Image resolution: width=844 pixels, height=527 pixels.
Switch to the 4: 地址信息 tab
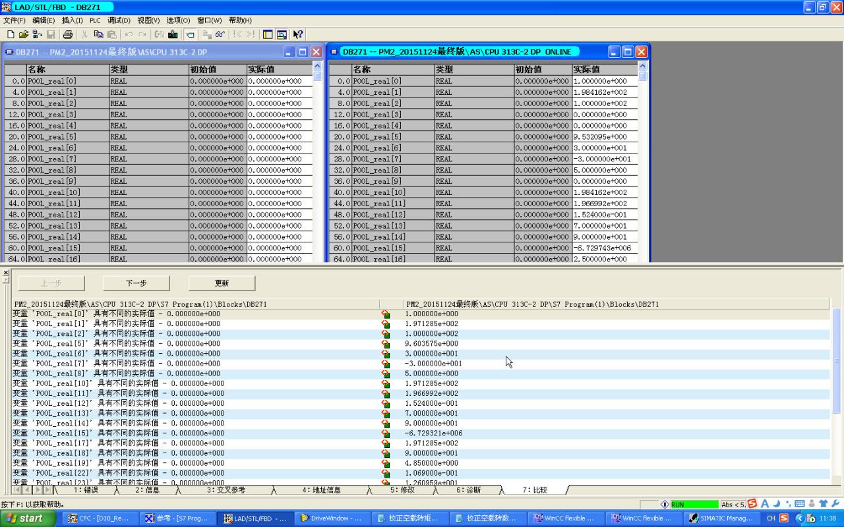(321, 490)
